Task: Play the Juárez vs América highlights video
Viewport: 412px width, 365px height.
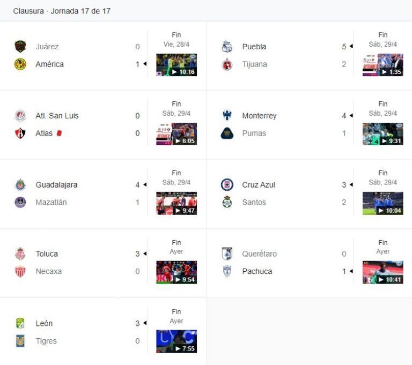Action: point(176,65)
